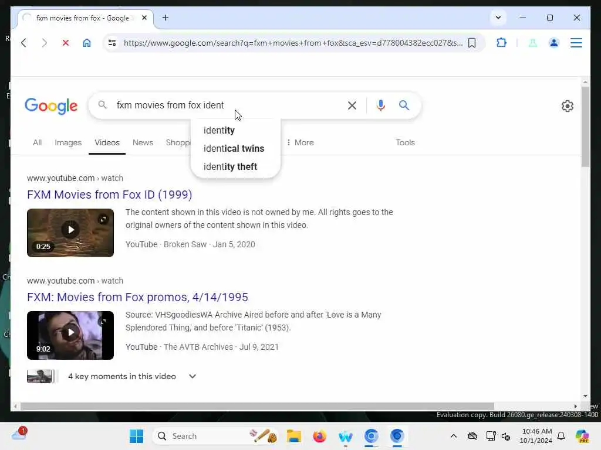Screen dimensions: 601x450
Task: Open the browser profile icon
Action: click(553, 43)
